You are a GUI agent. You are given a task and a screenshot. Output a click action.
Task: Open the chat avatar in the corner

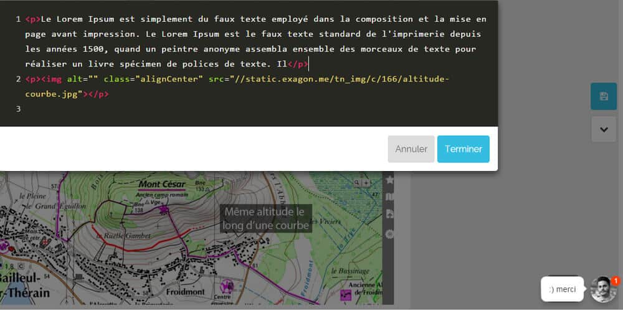tap(603, 290)
